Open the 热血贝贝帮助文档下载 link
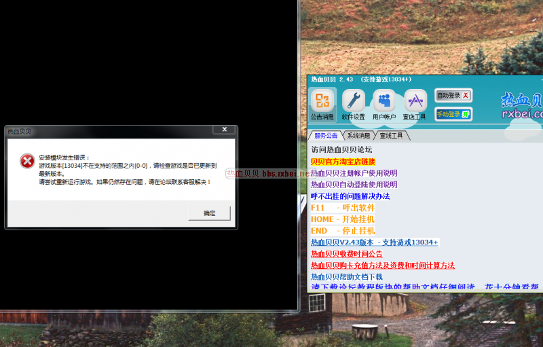The image size is (543, 347). tap(347, 277)
